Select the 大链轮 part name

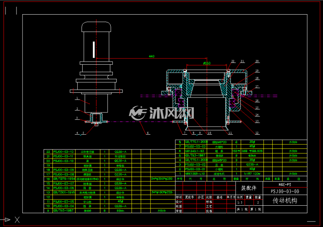pos(219,147)
